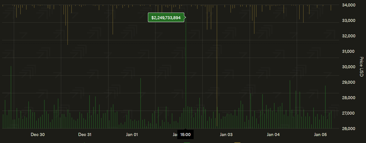
Task: Click the 26,000 price axis label
Action: tap(348, 129)
